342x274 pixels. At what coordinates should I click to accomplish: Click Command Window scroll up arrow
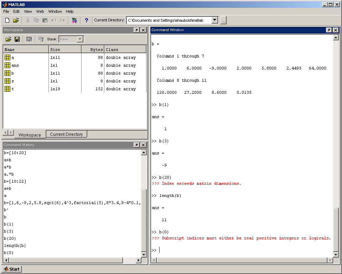coord(336,38)
